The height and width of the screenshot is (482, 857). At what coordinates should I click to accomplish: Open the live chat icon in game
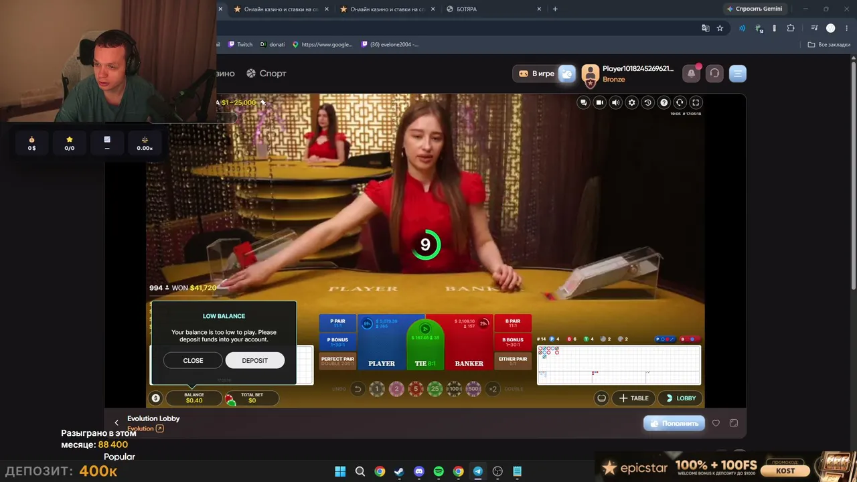click(584, 102)
